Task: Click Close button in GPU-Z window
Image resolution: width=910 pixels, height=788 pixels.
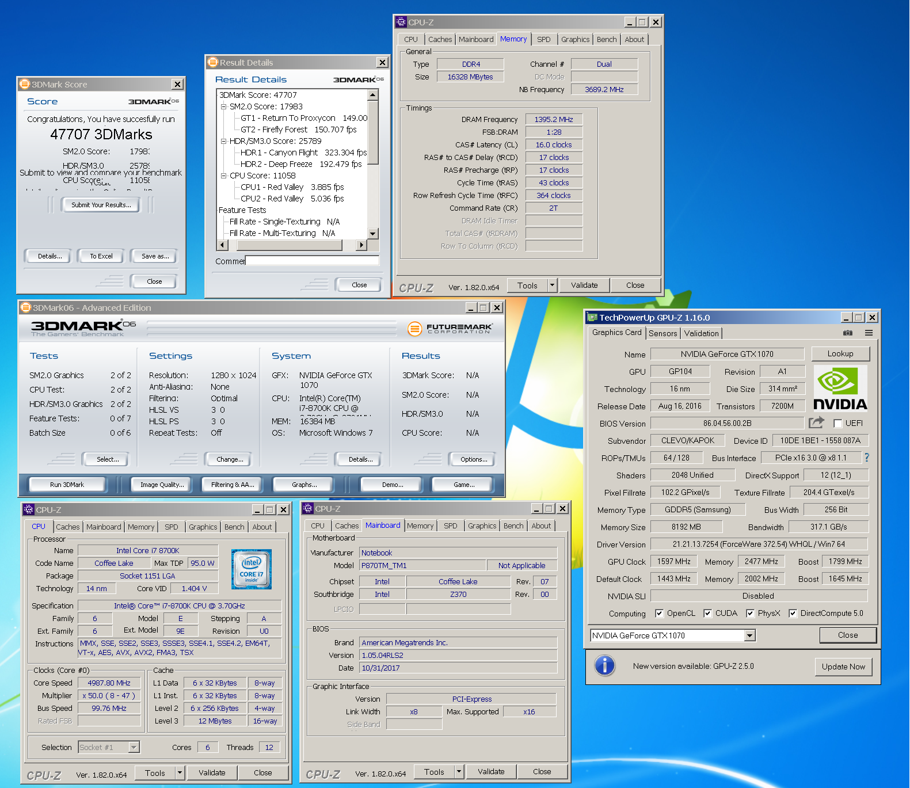Action: pos(848,635)
